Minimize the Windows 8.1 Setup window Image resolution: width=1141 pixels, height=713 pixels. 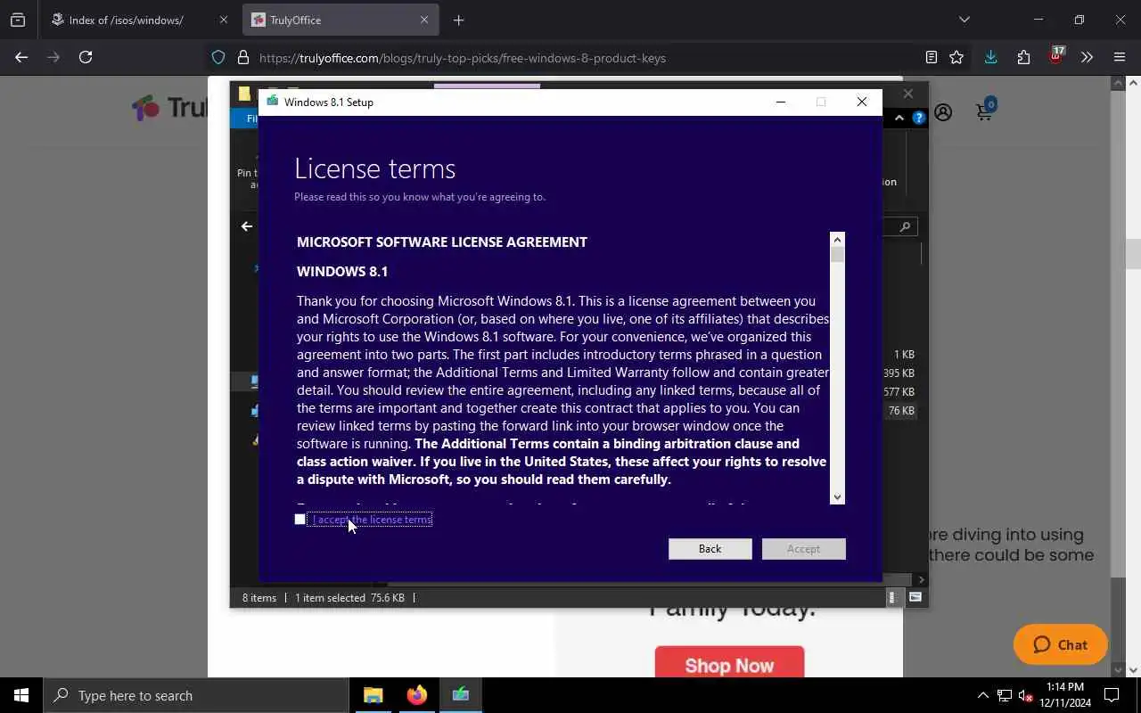(781, 102)
